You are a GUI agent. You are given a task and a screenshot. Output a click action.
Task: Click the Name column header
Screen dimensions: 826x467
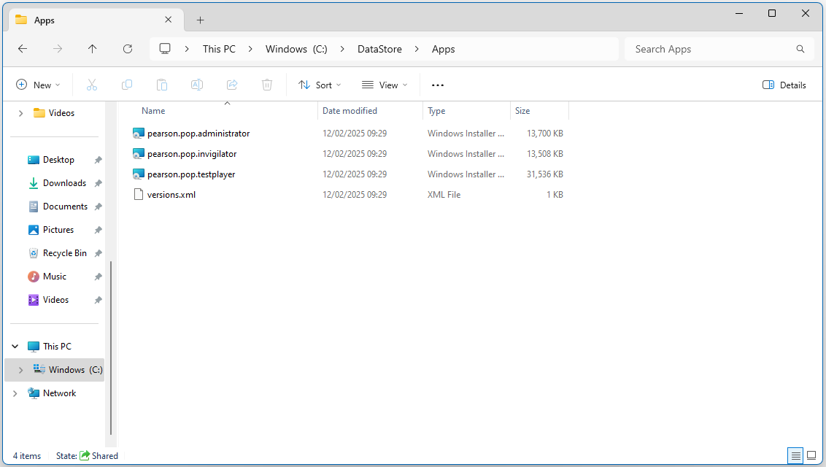click(153, 110)
